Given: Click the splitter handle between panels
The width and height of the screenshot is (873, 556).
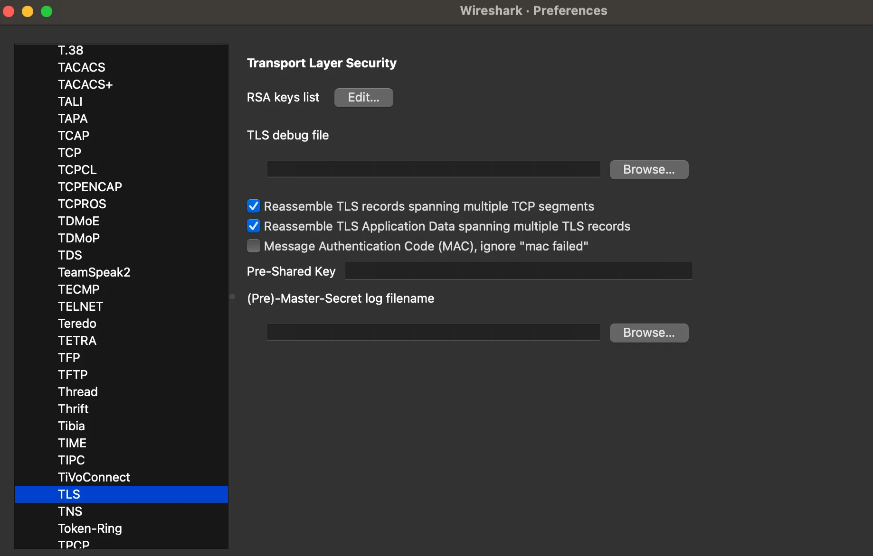Looking at the screenshot, I should pyautogui.click(x=232, y=297).
